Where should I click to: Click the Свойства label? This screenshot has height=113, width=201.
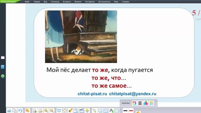pos(126,103)
